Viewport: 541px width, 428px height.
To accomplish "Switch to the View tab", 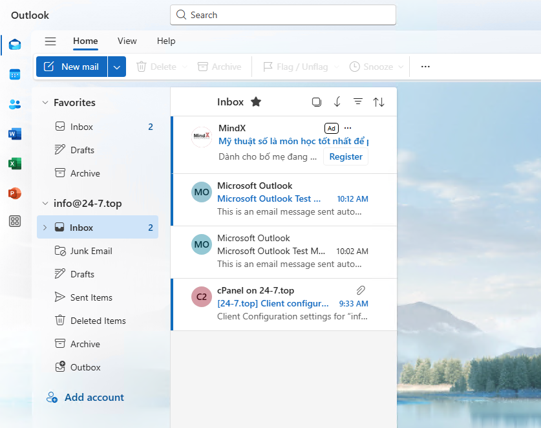I will pos(127,41).
